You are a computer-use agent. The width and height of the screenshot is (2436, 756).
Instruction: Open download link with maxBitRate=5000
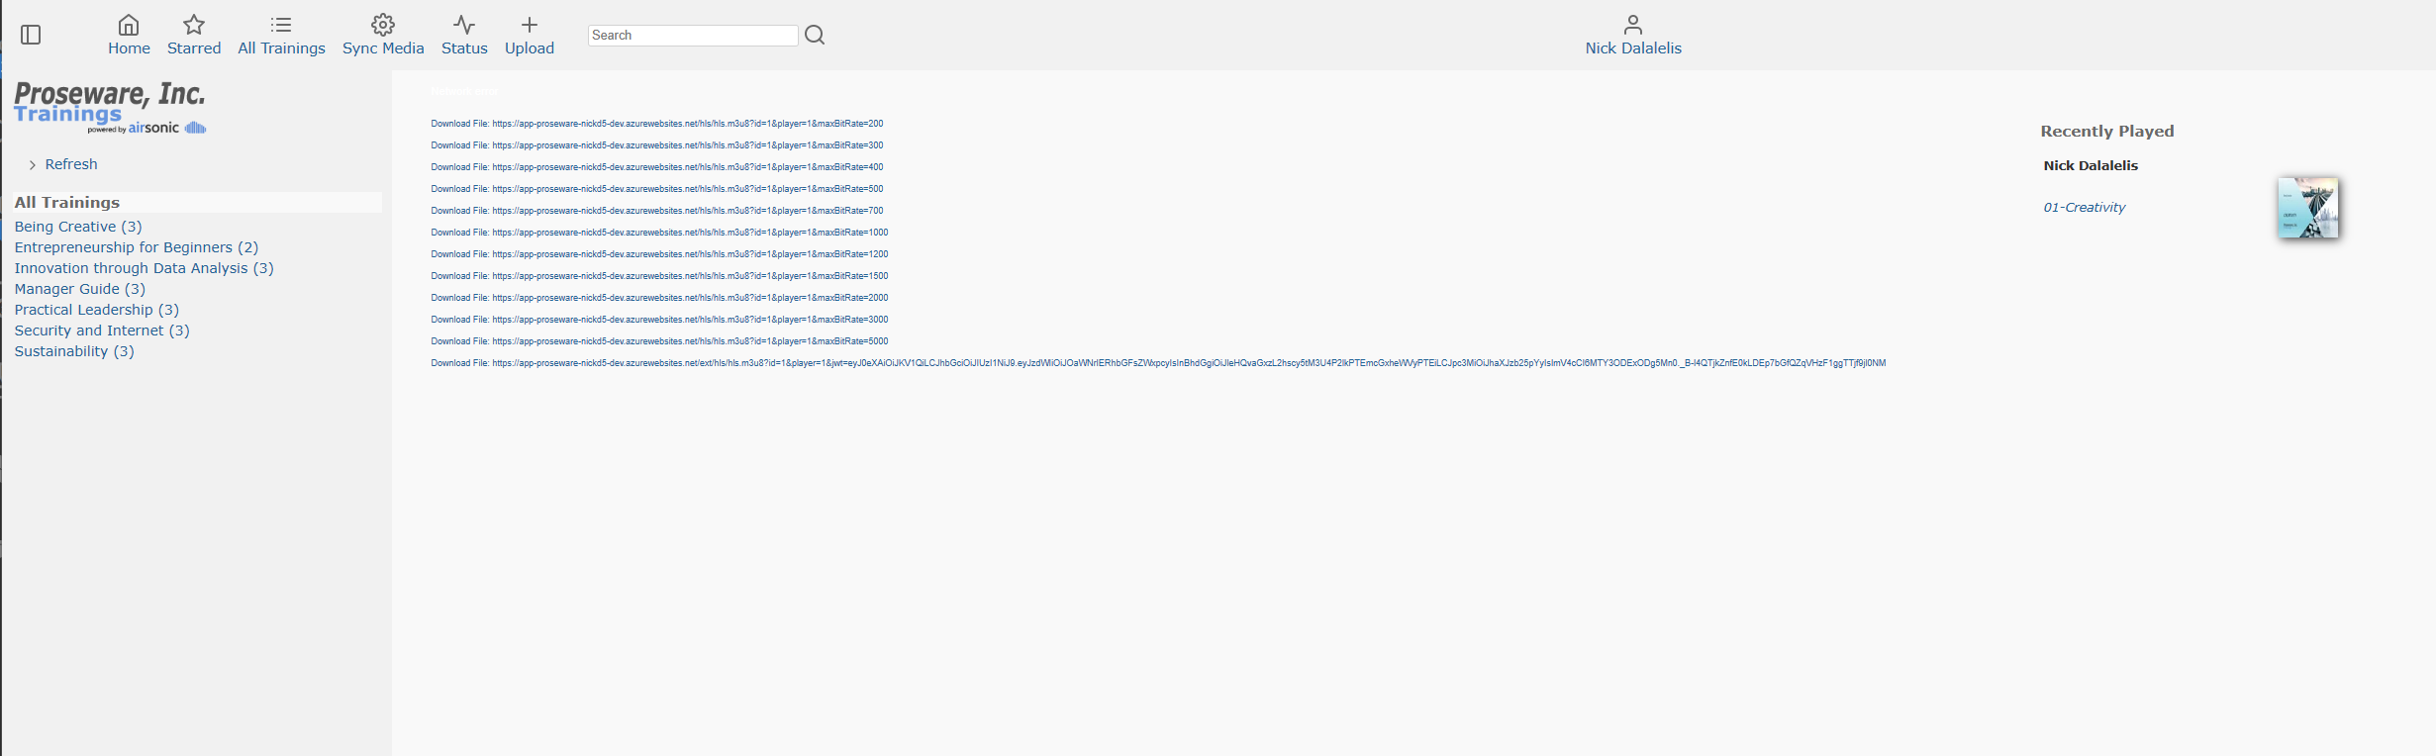(659, 341)
